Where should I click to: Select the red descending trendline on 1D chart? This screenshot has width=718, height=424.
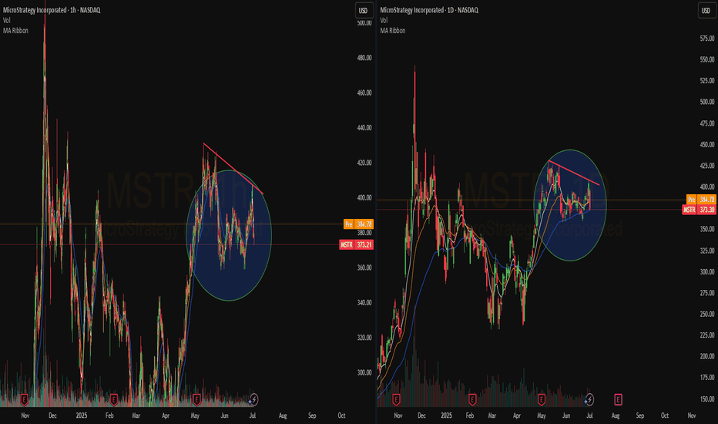coord(574,173)
